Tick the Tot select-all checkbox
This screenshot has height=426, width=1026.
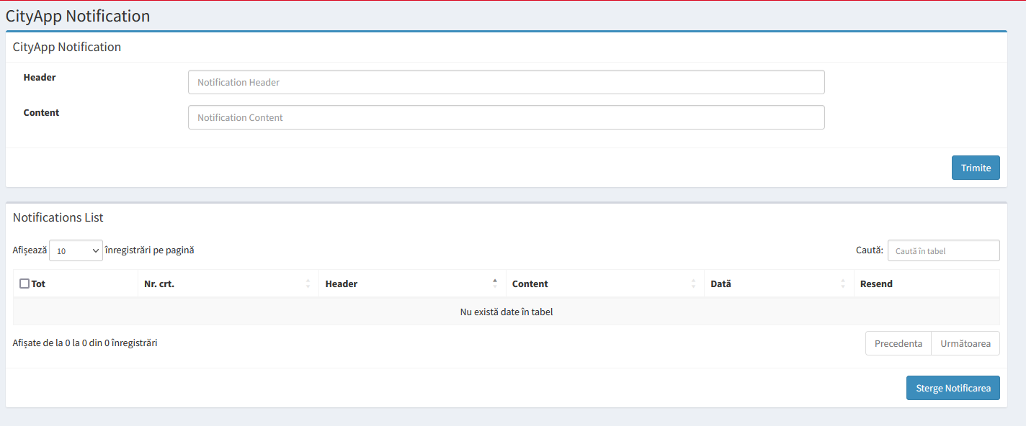24,284
